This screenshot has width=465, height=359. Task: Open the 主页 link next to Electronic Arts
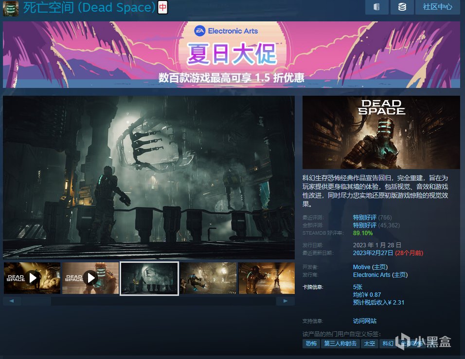[400, 275]
